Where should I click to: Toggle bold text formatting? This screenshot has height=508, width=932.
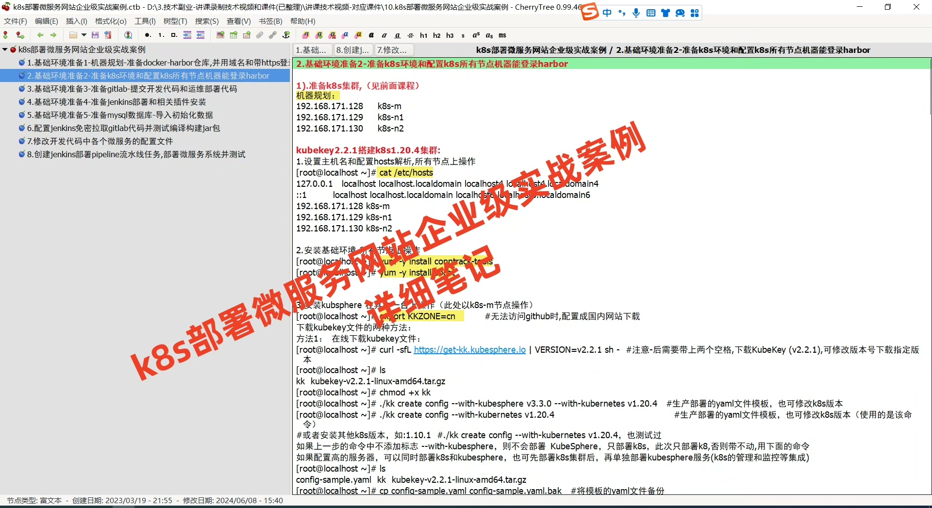pyautogui.click(x=371, y=35)
